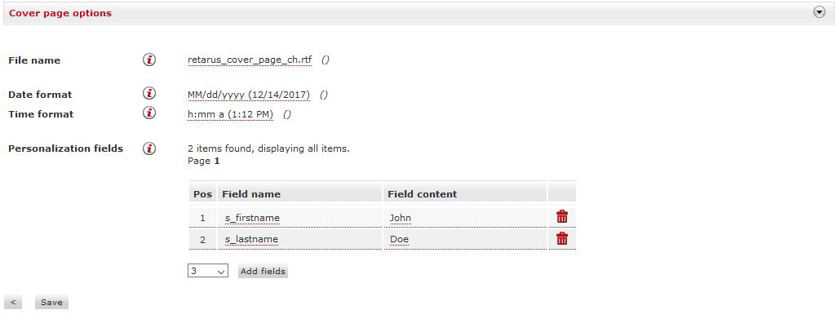Open info icon beside File name

[x=149, y=60]
